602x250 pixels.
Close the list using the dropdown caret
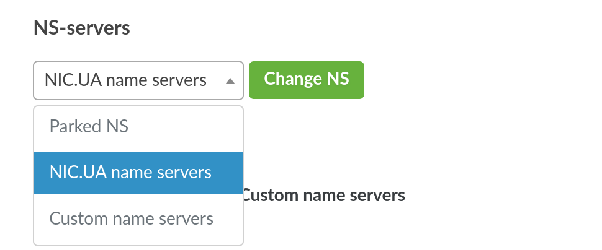[x=230, y=80]
